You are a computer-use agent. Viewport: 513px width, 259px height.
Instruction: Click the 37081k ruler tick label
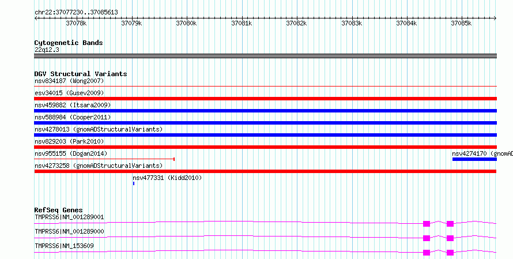pos(242,23)
